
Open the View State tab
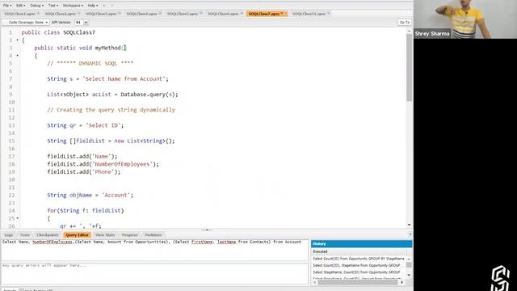tap(105, 235)
